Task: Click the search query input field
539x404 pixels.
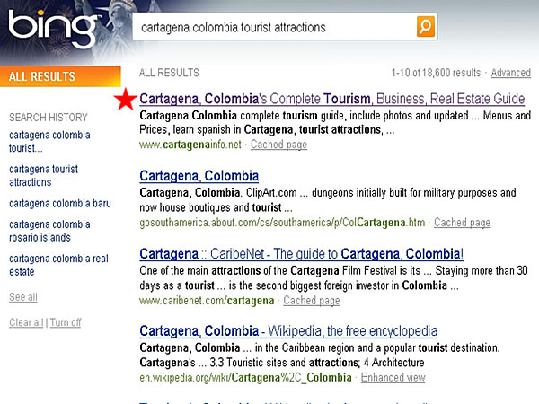Action: click(x=274, y=27)
